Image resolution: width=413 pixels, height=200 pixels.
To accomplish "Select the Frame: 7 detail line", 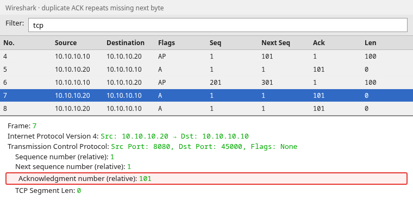I will pyautogui.click(x=22, y=126).
